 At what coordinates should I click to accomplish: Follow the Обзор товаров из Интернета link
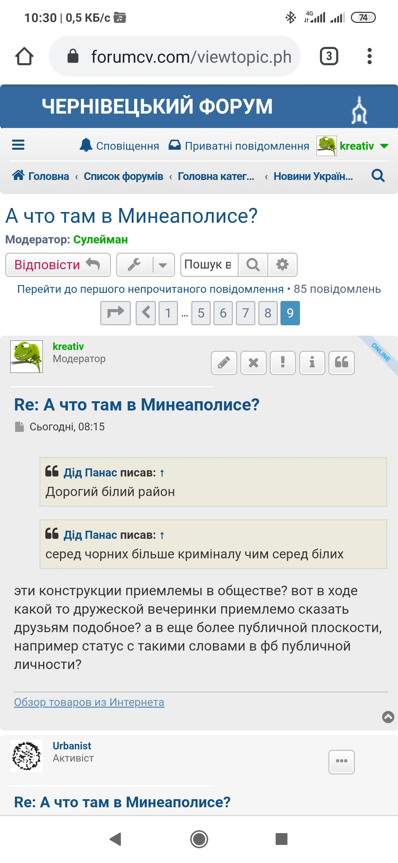(x=89, y=702)
